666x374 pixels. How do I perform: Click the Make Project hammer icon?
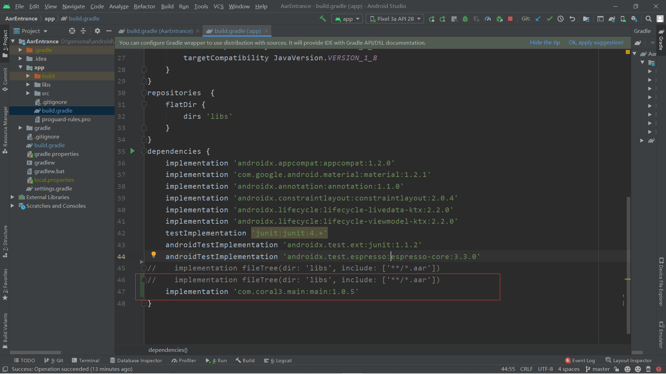[x=323, y=19]
